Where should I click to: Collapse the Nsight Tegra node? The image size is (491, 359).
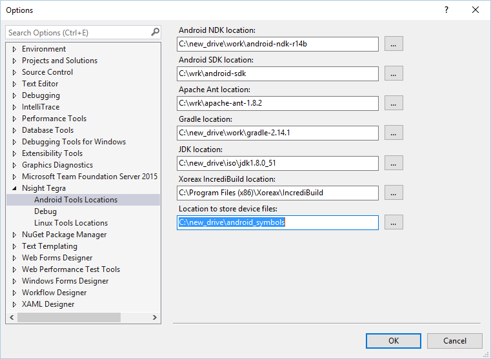[14, 188]
